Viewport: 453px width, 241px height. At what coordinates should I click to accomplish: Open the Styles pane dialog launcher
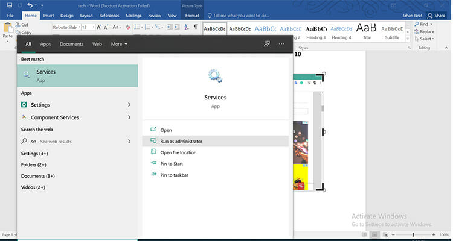point(409,48)
